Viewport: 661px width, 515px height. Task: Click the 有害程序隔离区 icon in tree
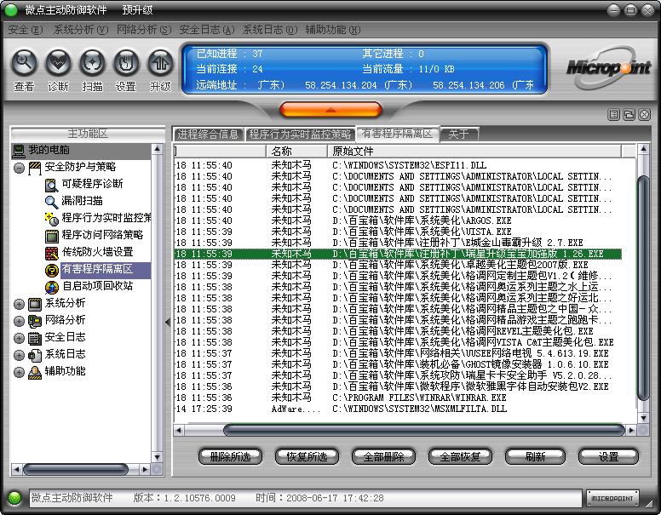point(51,270)
